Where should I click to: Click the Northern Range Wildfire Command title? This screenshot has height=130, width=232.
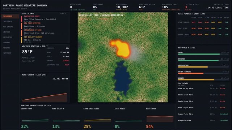(25, 5)
